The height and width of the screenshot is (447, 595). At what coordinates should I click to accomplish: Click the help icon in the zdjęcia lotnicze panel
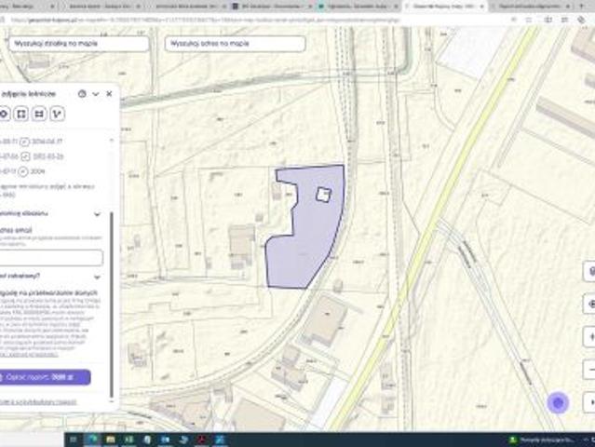pyautogui.click(x=82, y=94)
